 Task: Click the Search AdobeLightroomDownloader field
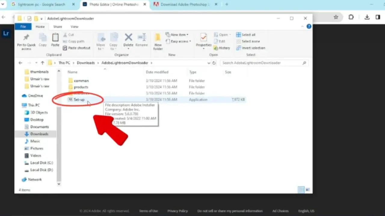click(x=264, y=63)
